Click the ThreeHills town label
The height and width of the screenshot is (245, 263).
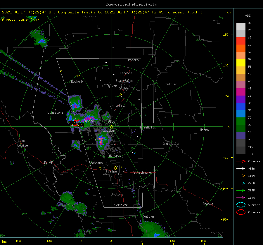[x=147, y=127]
